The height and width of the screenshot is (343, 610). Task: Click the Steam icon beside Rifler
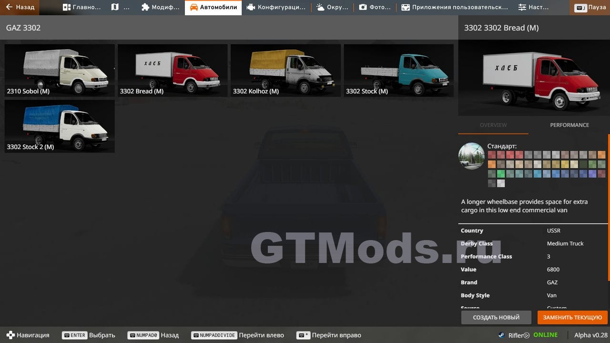(502, 335)
